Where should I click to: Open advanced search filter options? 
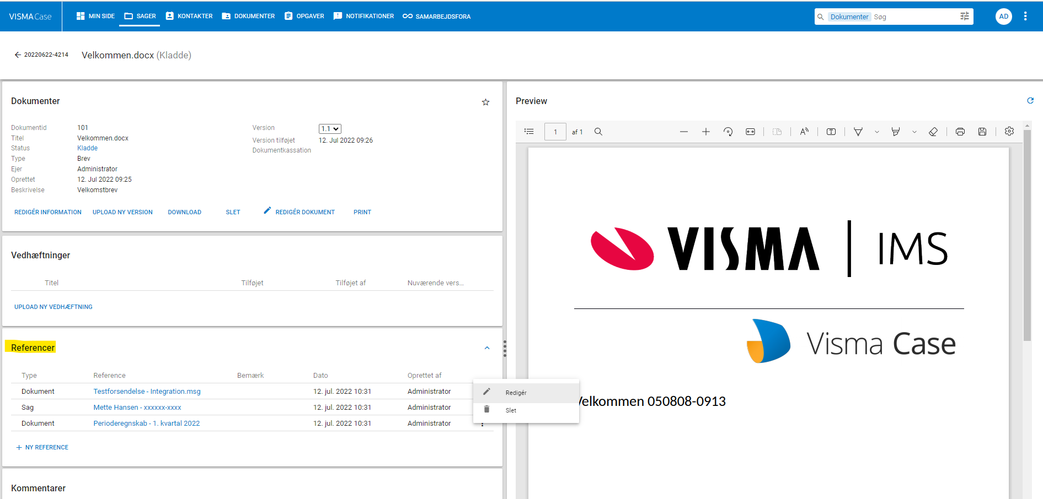[965, 17]
